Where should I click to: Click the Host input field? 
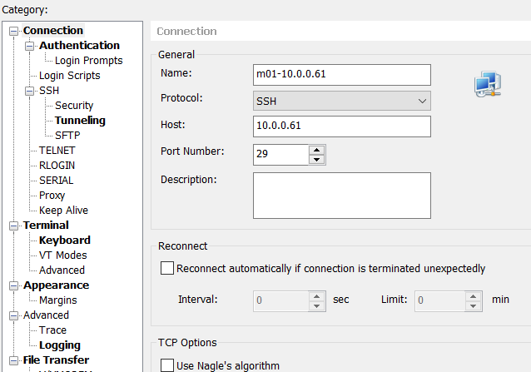342,126
